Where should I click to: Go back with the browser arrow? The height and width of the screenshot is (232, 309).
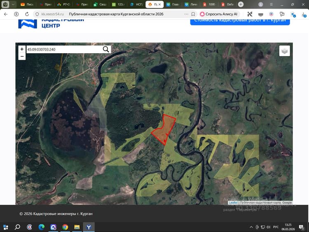(x=6, y=14)
